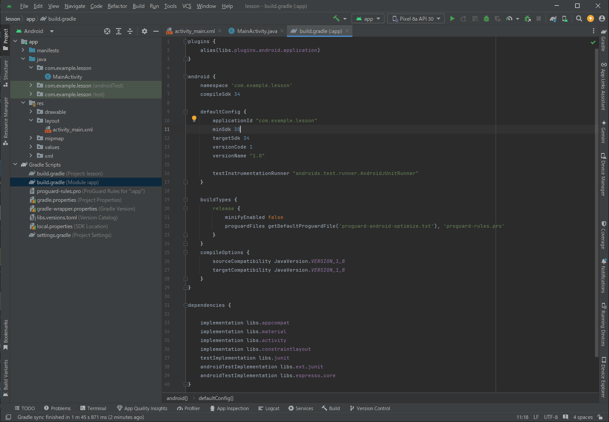Close the MainActivity.java tab
Image resolution: width=609 pixels, height=422 pixels.
point(282,31)
